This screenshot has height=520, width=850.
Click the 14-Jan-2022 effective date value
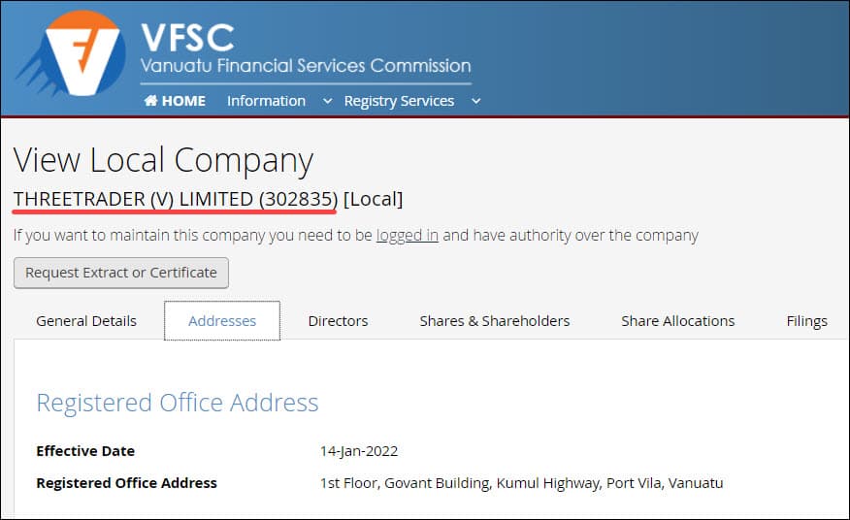tap(359, 451)
